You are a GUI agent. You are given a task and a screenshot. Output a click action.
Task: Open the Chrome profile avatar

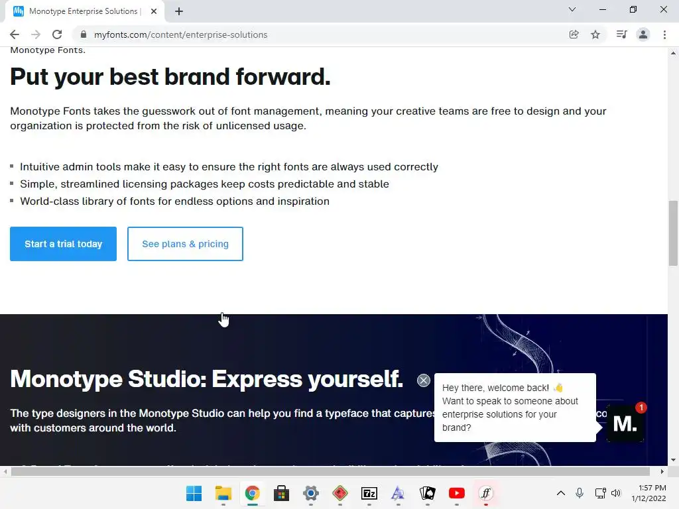[x=643, y=34]
